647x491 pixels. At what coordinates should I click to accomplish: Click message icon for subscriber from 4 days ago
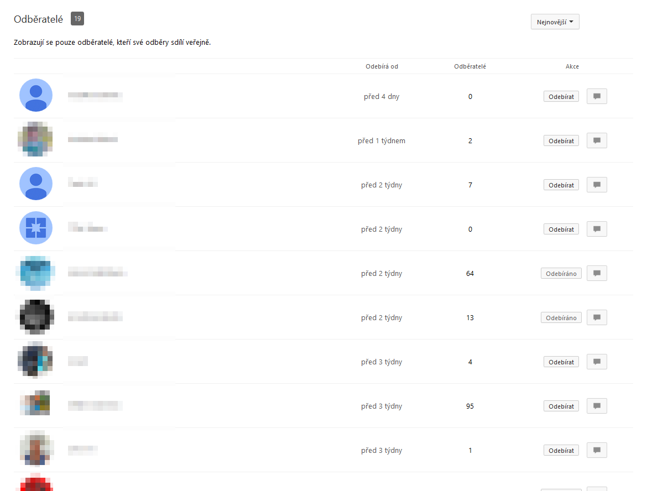(597, 96)
